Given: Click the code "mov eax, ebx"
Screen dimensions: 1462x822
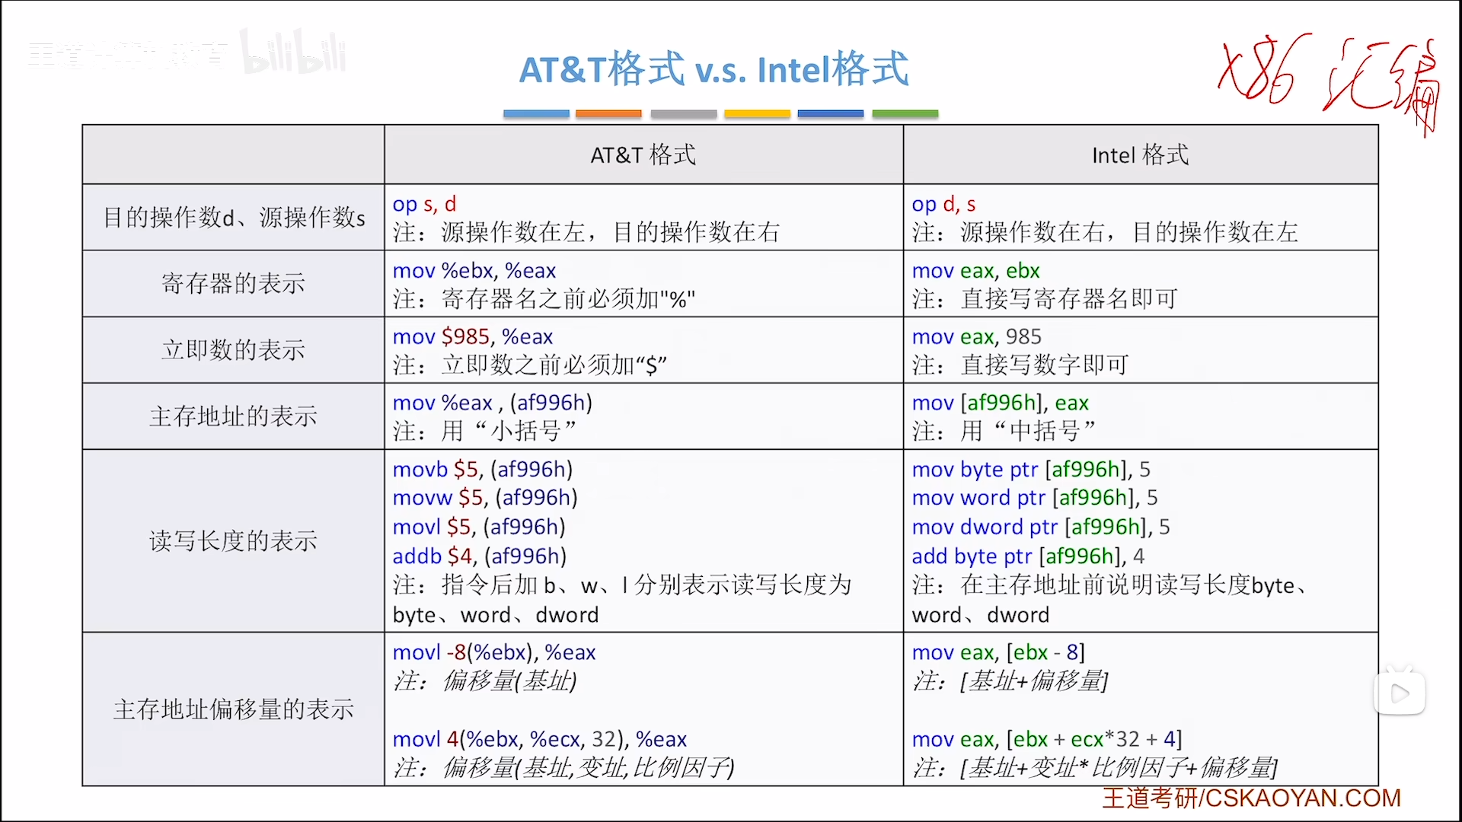Looking at the screenshot, I should point(975,270).
